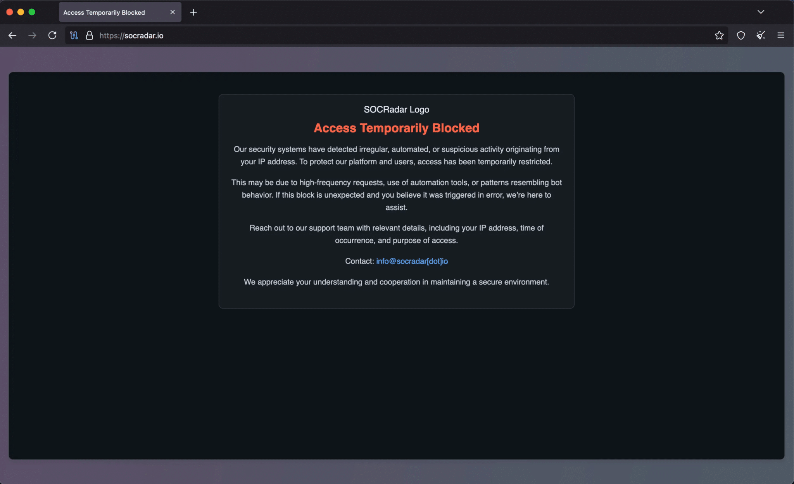Click the back navigation arrow
The image size is (794, 484).
13,35
